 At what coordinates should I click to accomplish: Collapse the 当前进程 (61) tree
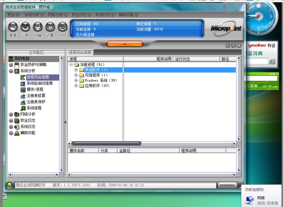point(71,64)
